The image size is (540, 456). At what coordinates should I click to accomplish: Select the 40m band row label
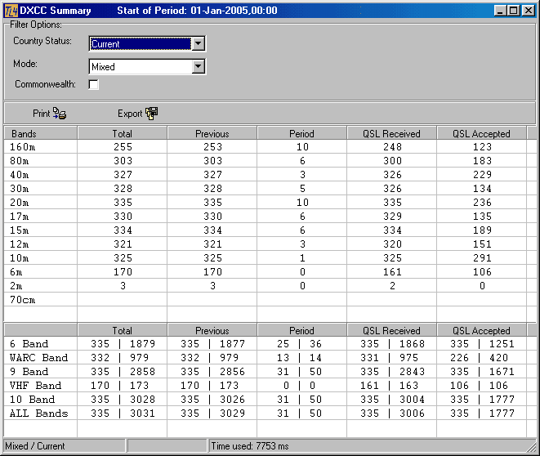point(20,175)
